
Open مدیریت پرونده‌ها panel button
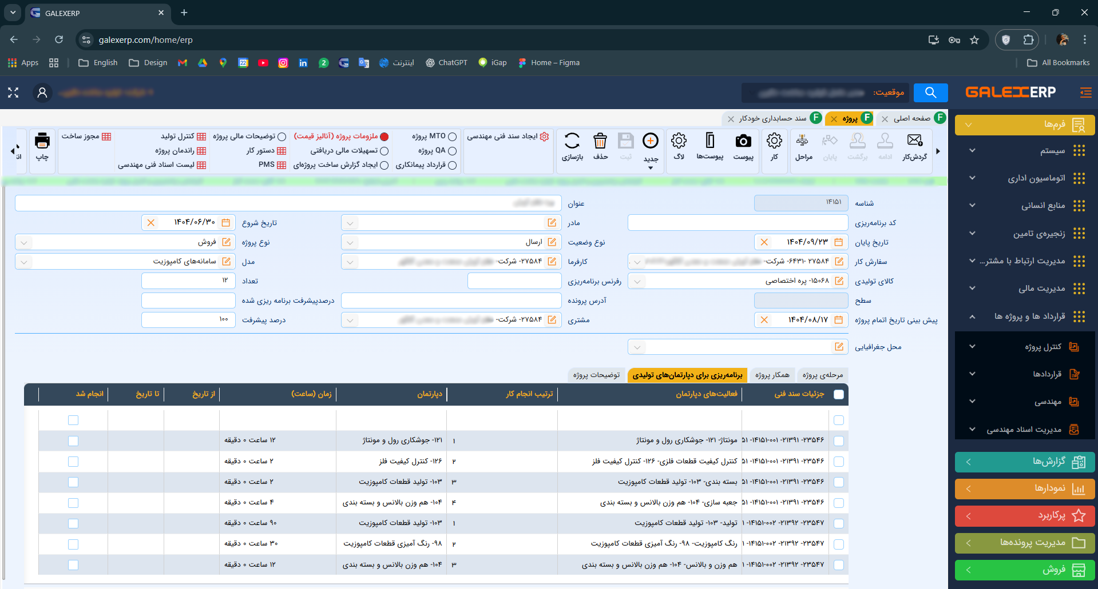pos(1025,543)
